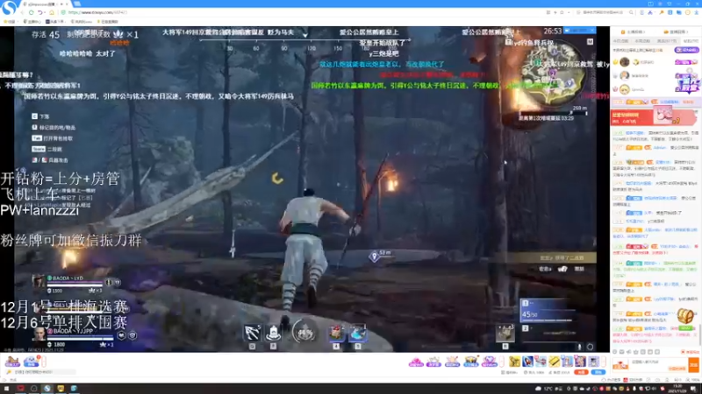This screenshot has width=702, height=394.
Task: Open the red taskbar app icon
Action: coord(20,389)
